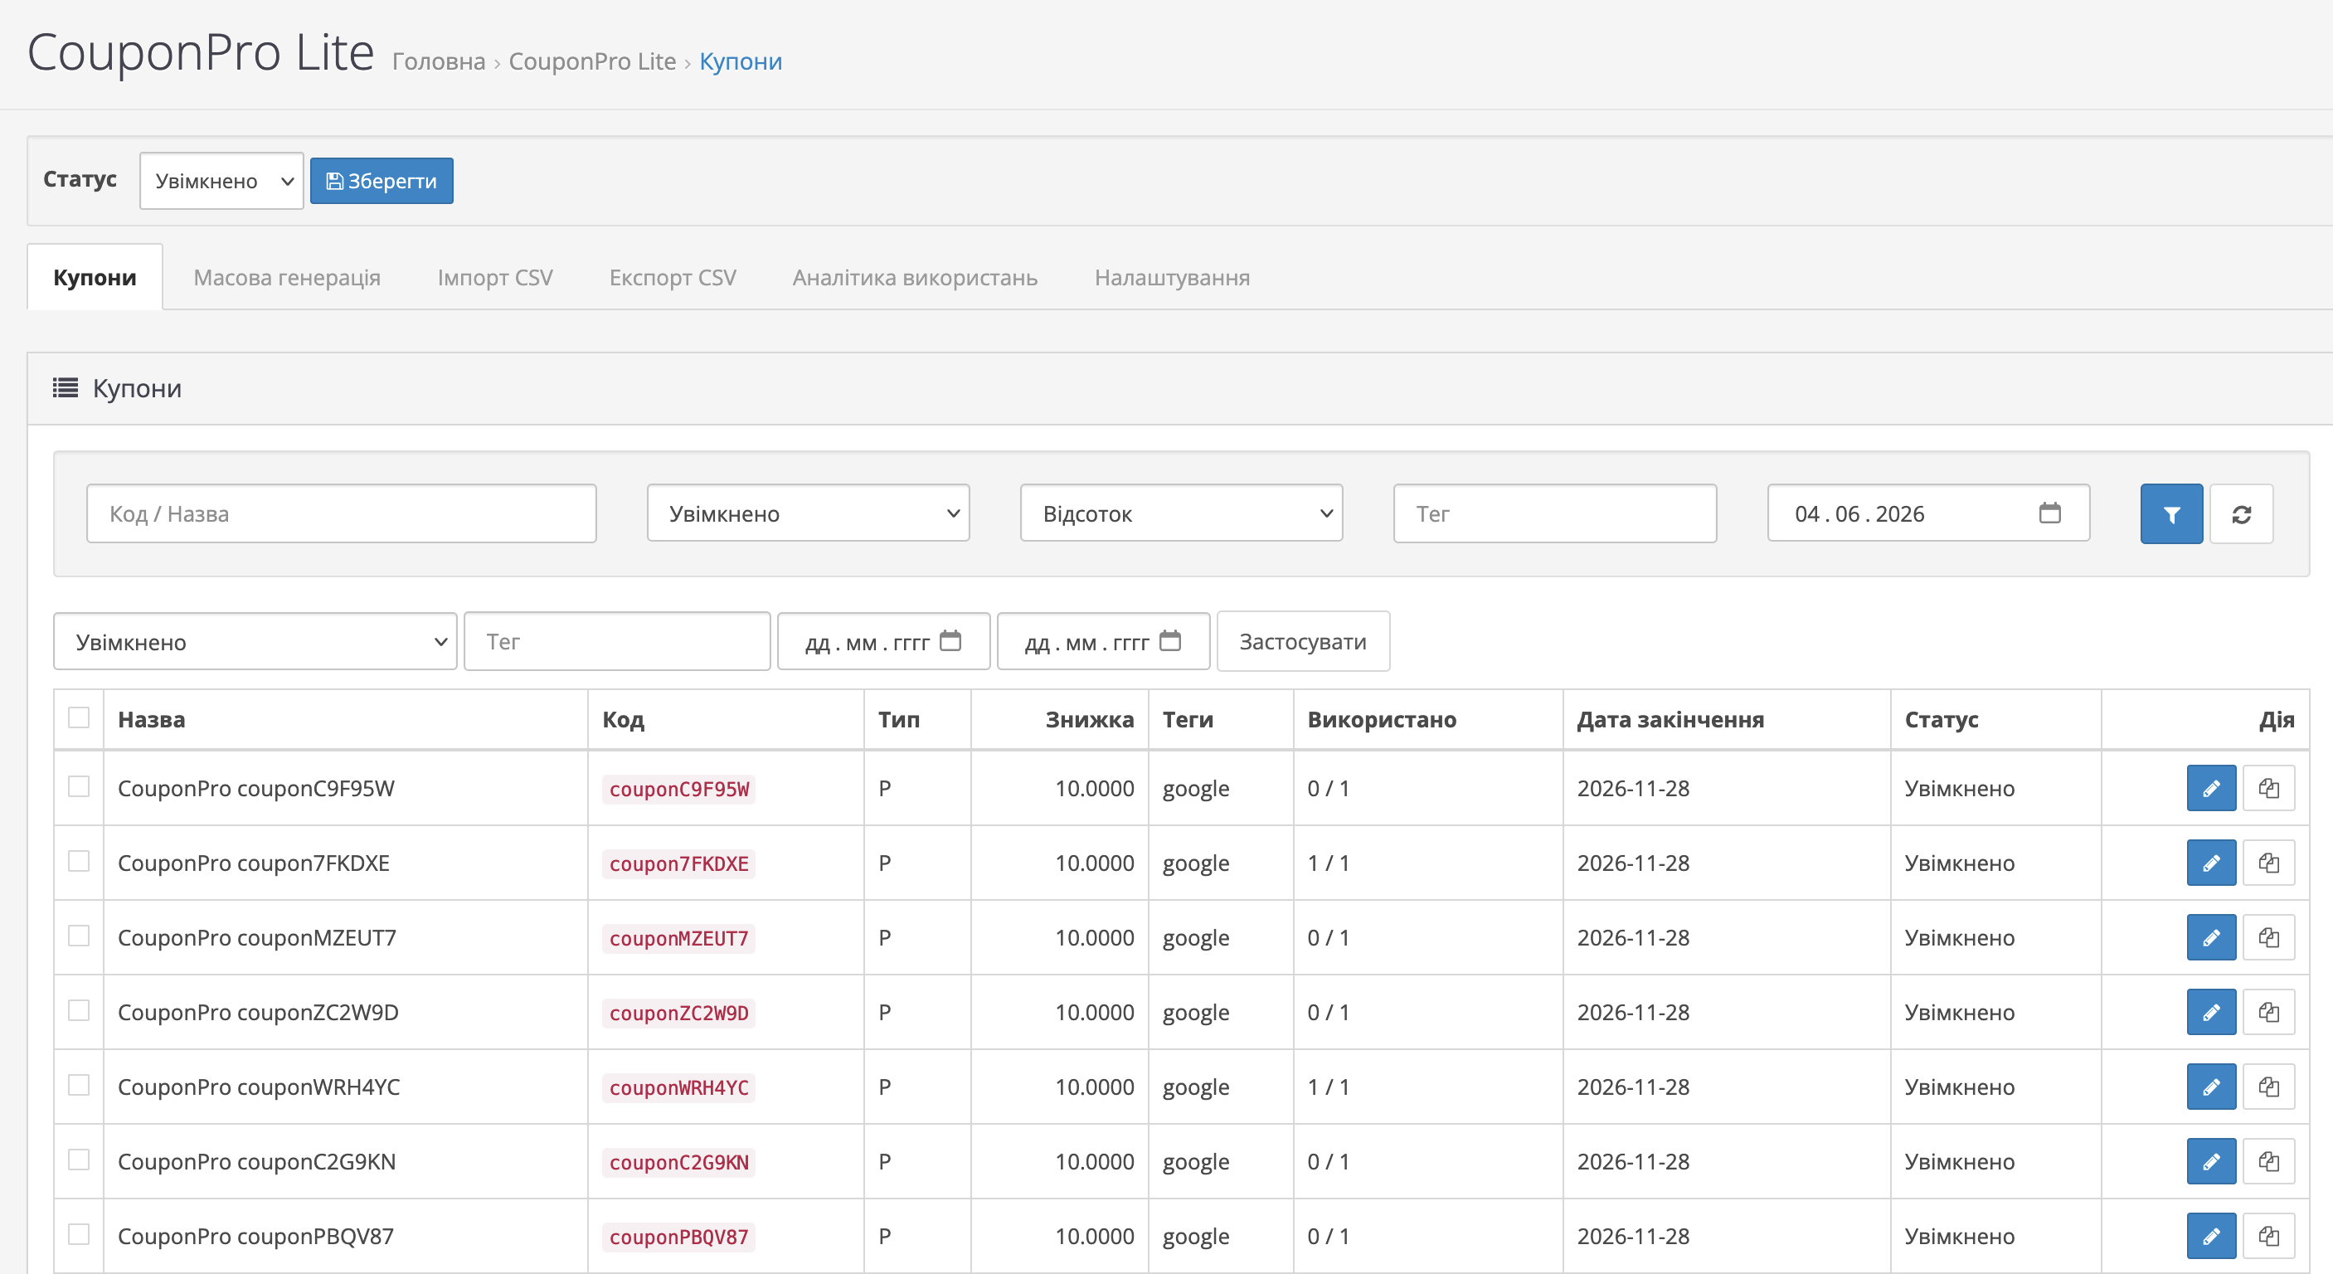Open calendar picker in the 04.06.2026 date filter
2333x1274 pixels.
pos(2049,513)
